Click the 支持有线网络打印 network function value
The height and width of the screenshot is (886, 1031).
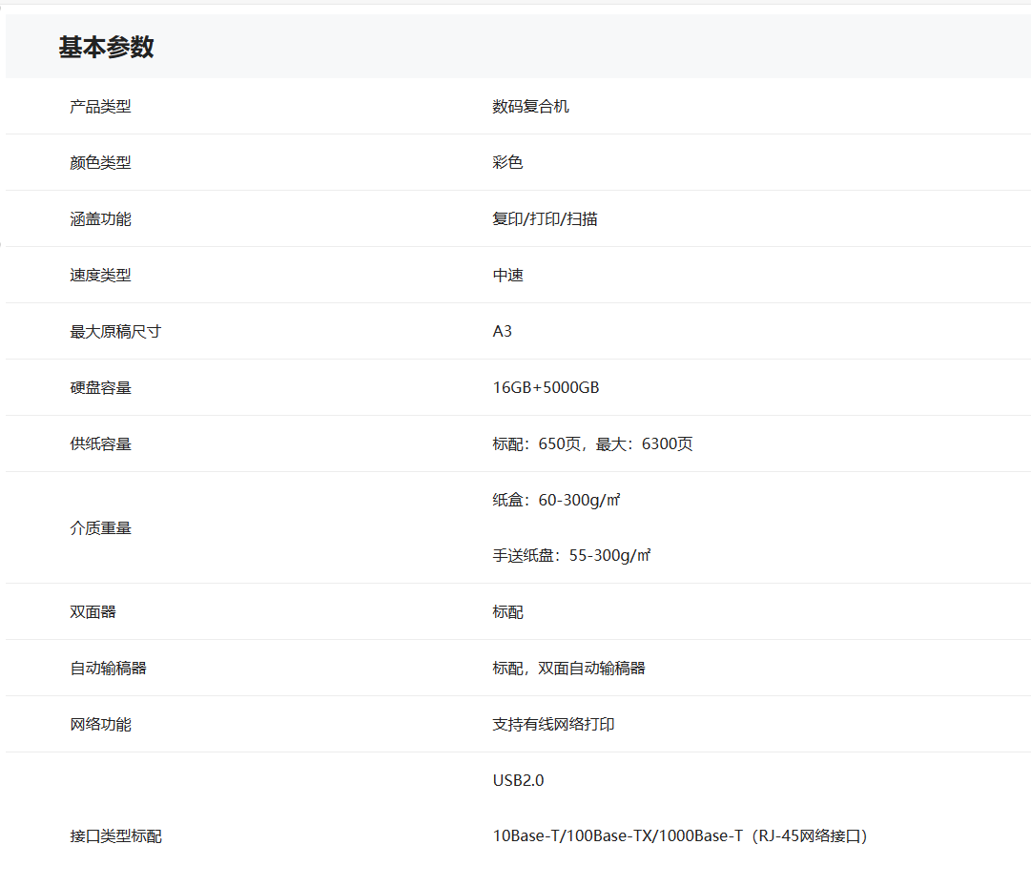553,725
